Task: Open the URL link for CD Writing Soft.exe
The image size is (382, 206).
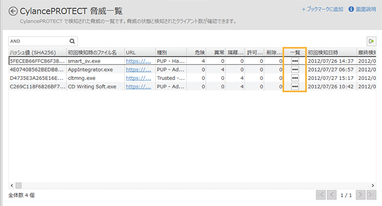Action: pos(138,87)
